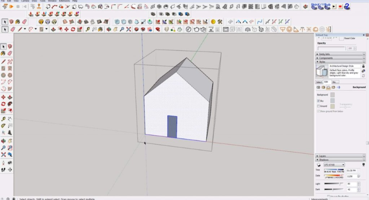This screenshot has width=369, height=200.
Task: Open Face settings in Styles Edit tab
Action: tap(323, 87)
